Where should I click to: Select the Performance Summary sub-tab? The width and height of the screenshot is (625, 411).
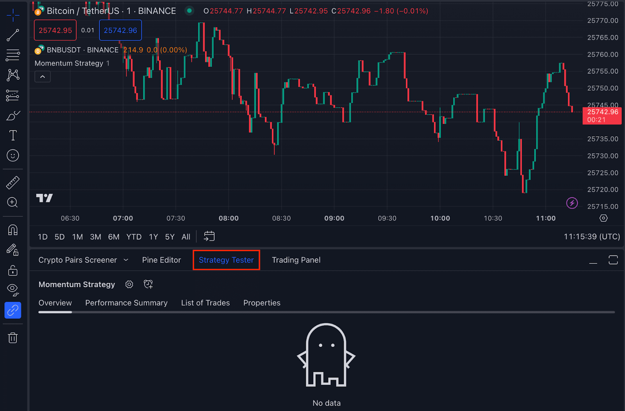(x=126, y=303)
